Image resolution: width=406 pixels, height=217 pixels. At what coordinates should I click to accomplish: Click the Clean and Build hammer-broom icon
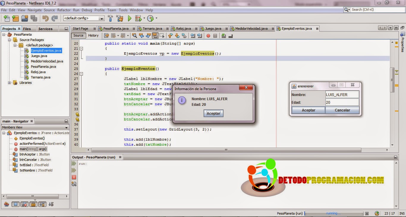point(120,18)
